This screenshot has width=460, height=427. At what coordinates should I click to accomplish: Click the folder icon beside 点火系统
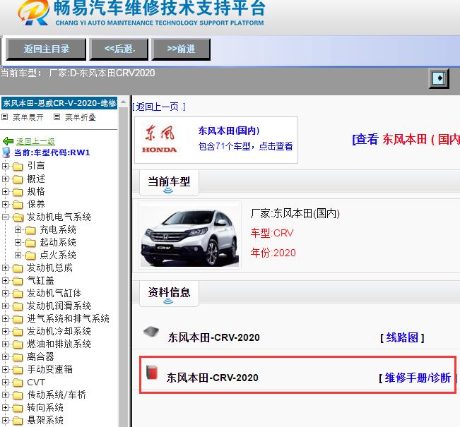coord(30,255)
